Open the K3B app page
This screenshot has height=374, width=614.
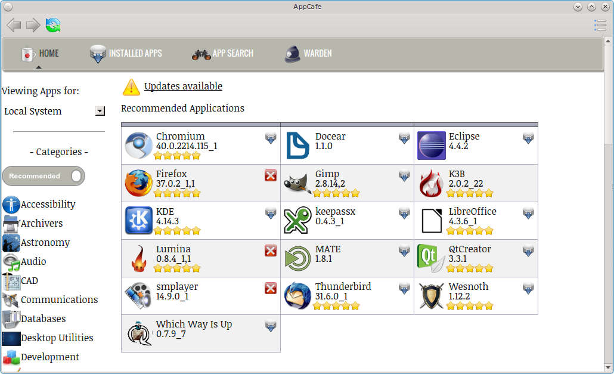(x=457, y=174)
